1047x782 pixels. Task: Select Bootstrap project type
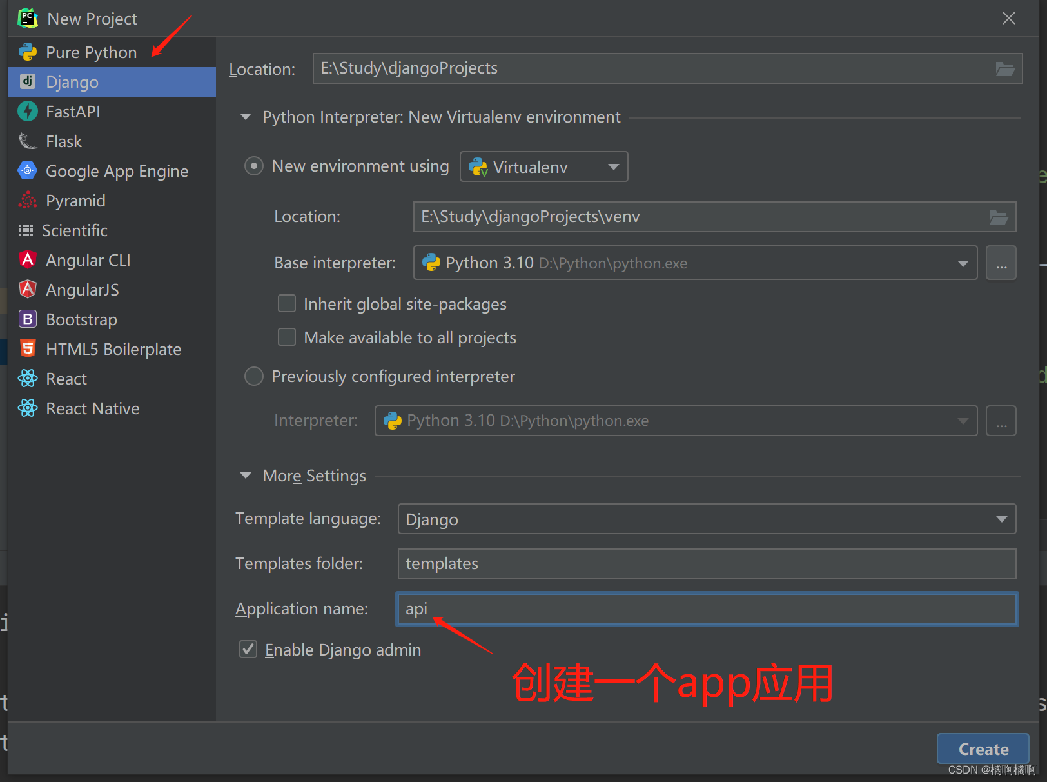(x=112, y=319)
